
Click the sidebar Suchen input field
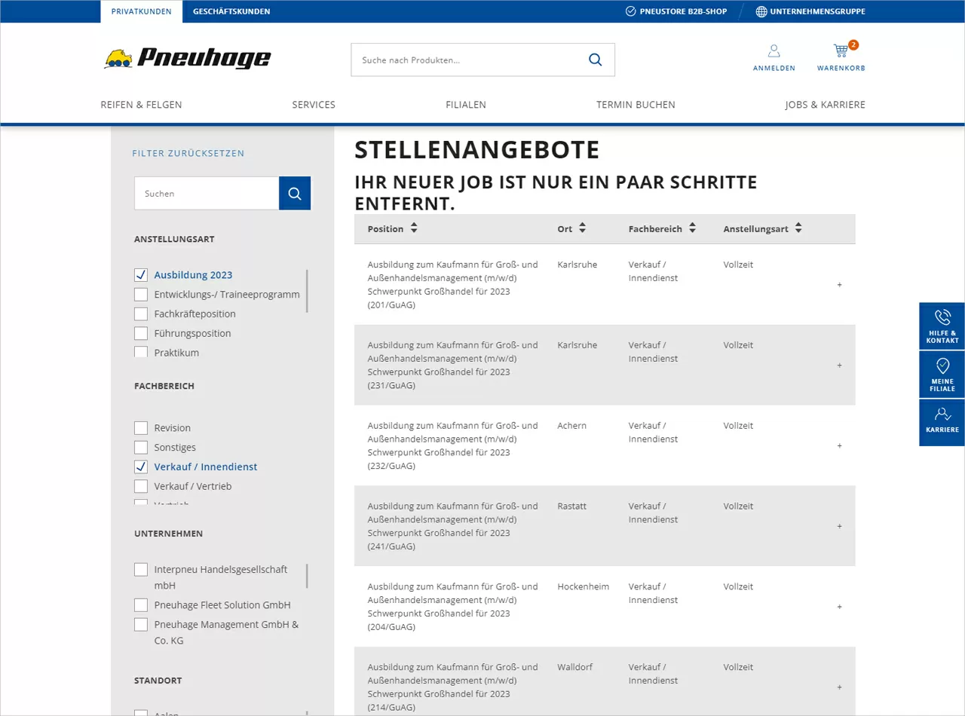pyautogui.click(x=207, y=193)
